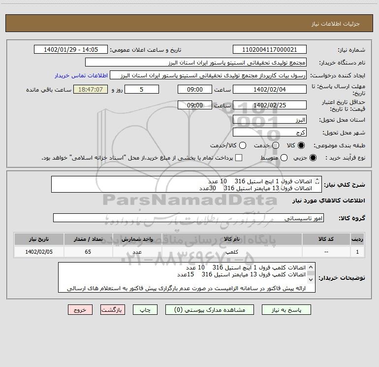
Task: Select the جزیی purchase type radio
Action: [x=313, y=158]
